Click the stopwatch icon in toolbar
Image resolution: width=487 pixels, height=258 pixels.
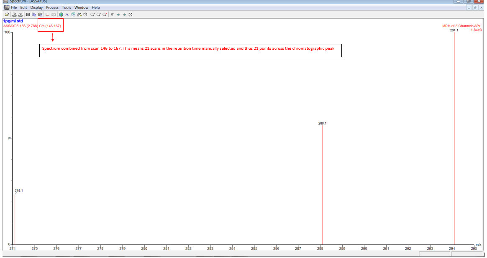85,15
